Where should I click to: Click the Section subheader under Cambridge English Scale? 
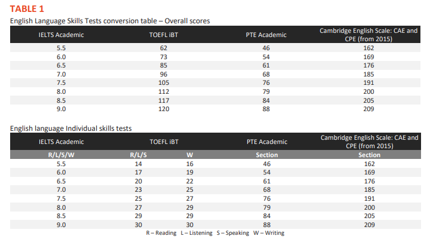370,155
